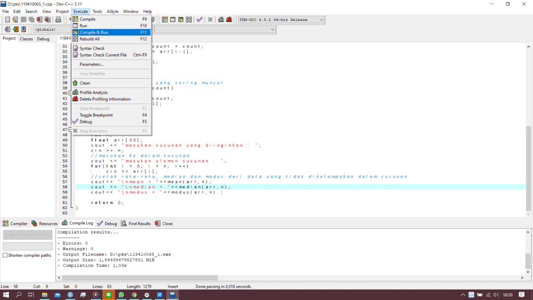Switch to the Classes tab

26,39
